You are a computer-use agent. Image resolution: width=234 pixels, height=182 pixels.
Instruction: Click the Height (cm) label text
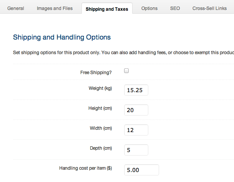(x=100, y=108)
